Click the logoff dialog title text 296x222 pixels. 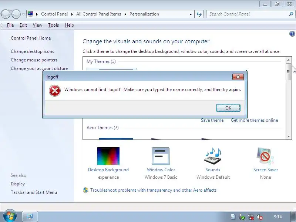click(53, 77)
